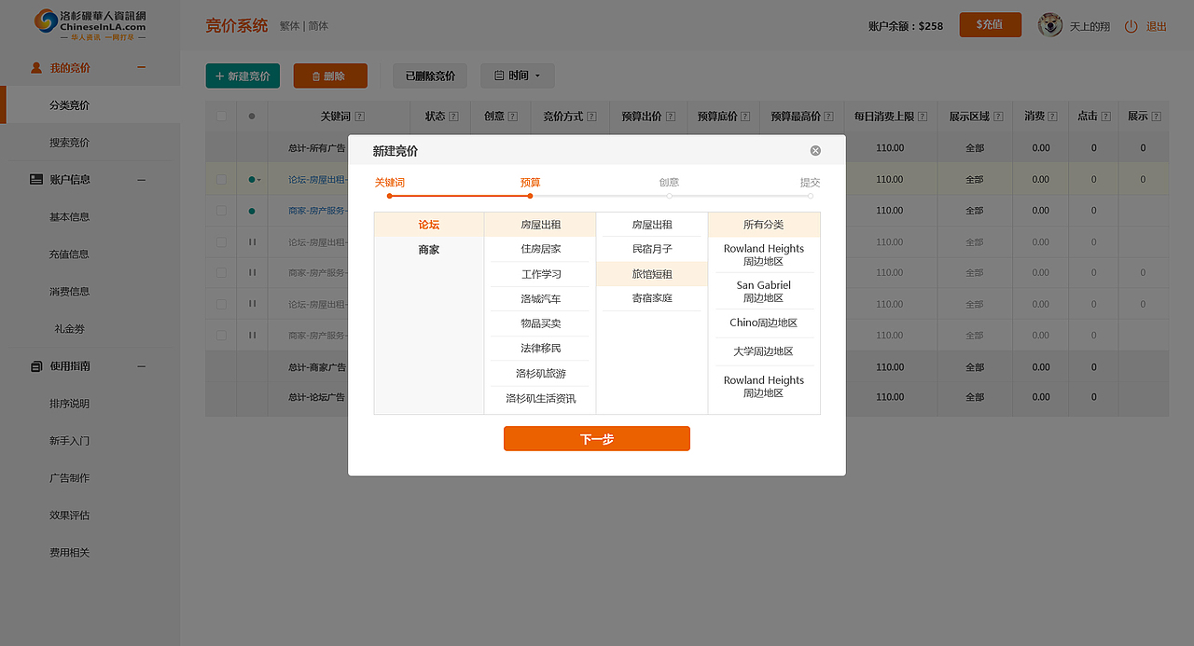Viewport: 1194px width, 646px height.
Task: Click the 下一步 button in the dialog
Action: 596,438
